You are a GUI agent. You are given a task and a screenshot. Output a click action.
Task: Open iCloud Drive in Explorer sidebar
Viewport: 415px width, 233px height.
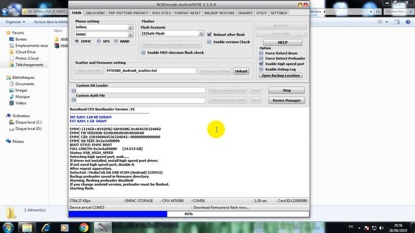click(22, 52)
